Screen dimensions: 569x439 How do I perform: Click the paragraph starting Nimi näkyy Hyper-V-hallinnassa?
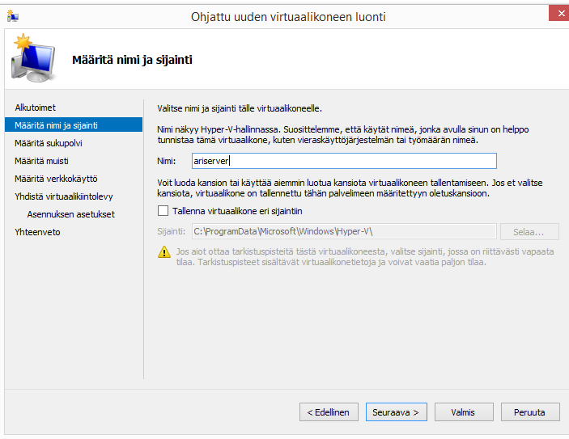click(342, 134)
